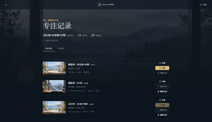Switch to the 专注记录 tab
The image size is (212, 122).
tap(48, 48)
